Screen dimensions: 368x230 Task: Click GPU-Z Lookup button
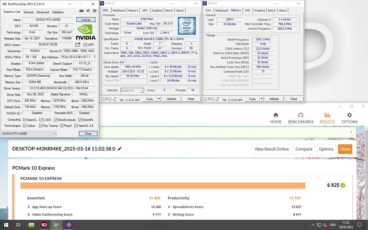[x=86, y=20]
